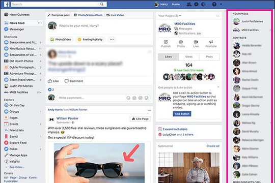Click emoji icon in comment box
275x183 pixels.
pyautogui.click(x=128, y=98)
